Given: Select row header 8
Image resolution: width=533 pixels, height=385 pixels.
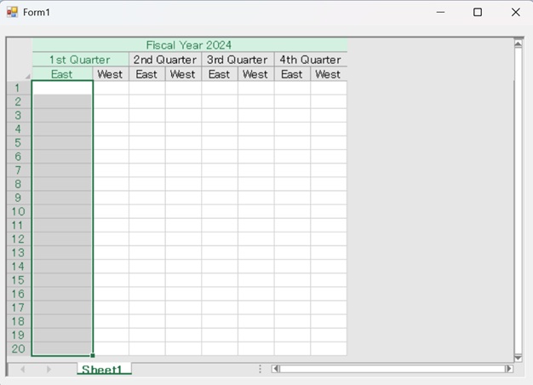Looking at the screenshot, I should pyautogui.click(x=19, y=184).
